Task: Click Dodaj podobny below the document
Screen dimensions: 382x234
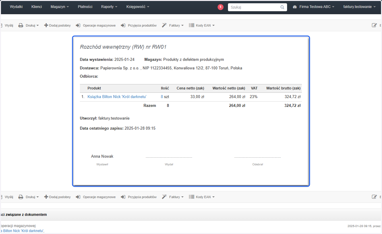Action: tap(57, 197)
